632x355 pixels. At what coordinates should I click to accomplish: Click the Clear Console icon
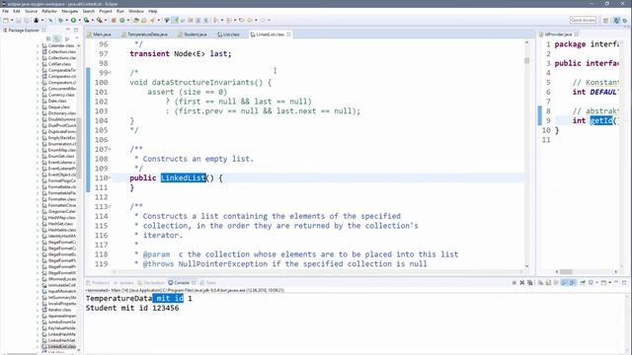540,283
